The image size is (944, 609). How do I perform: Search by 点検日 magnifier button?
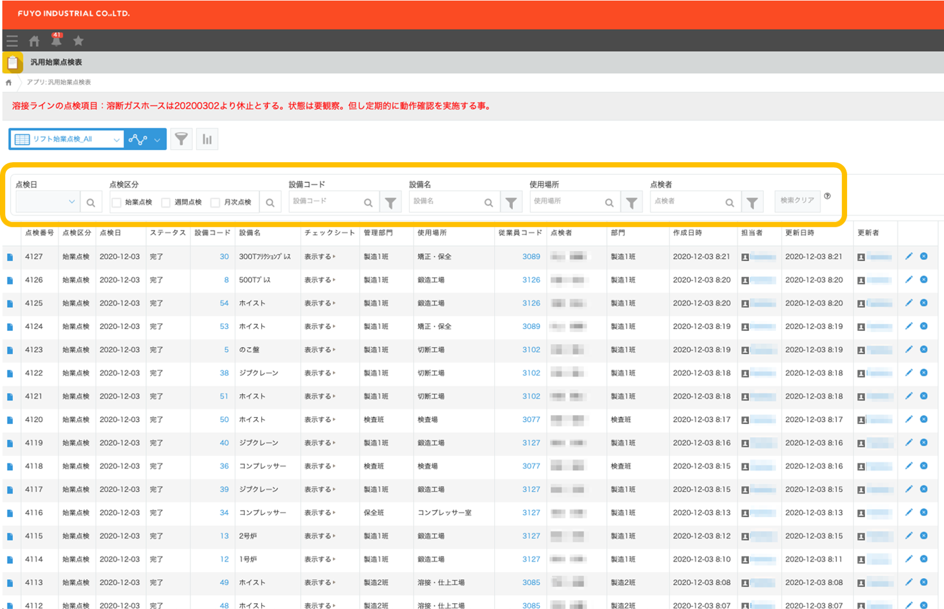[x=91, y=202]
